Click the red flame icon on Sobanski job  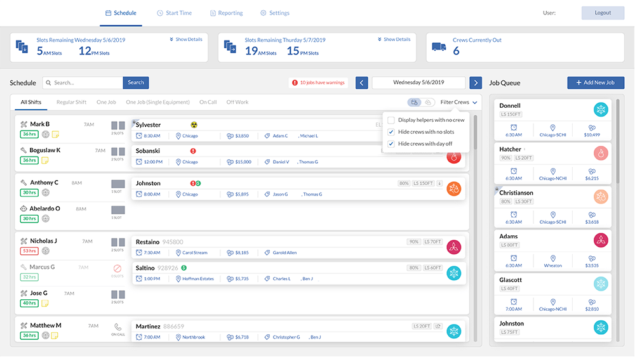pyautogui.click(x=454, y=157)
